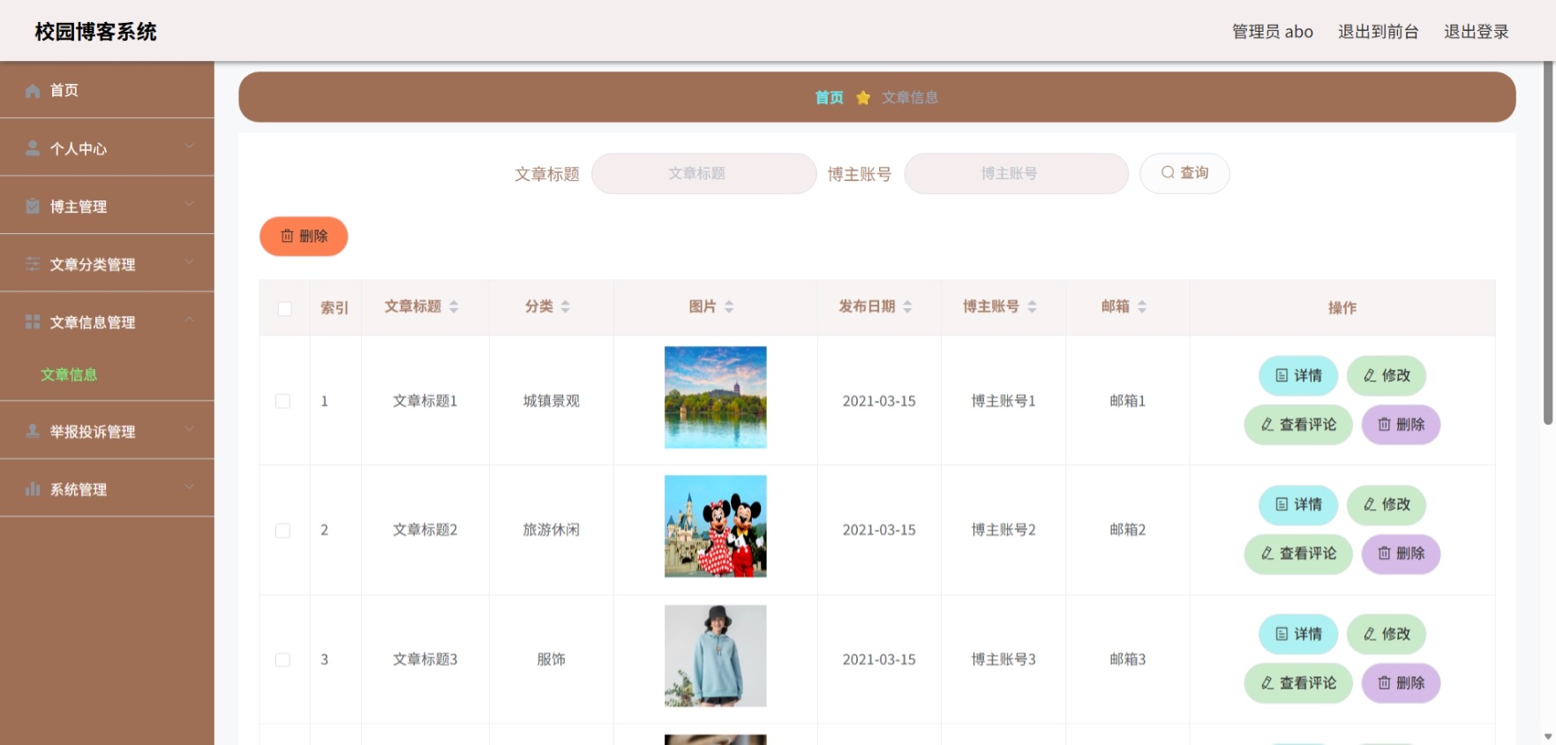
Task: Click the grid icon beside 文章信息管理
Action: click(33, 322)
